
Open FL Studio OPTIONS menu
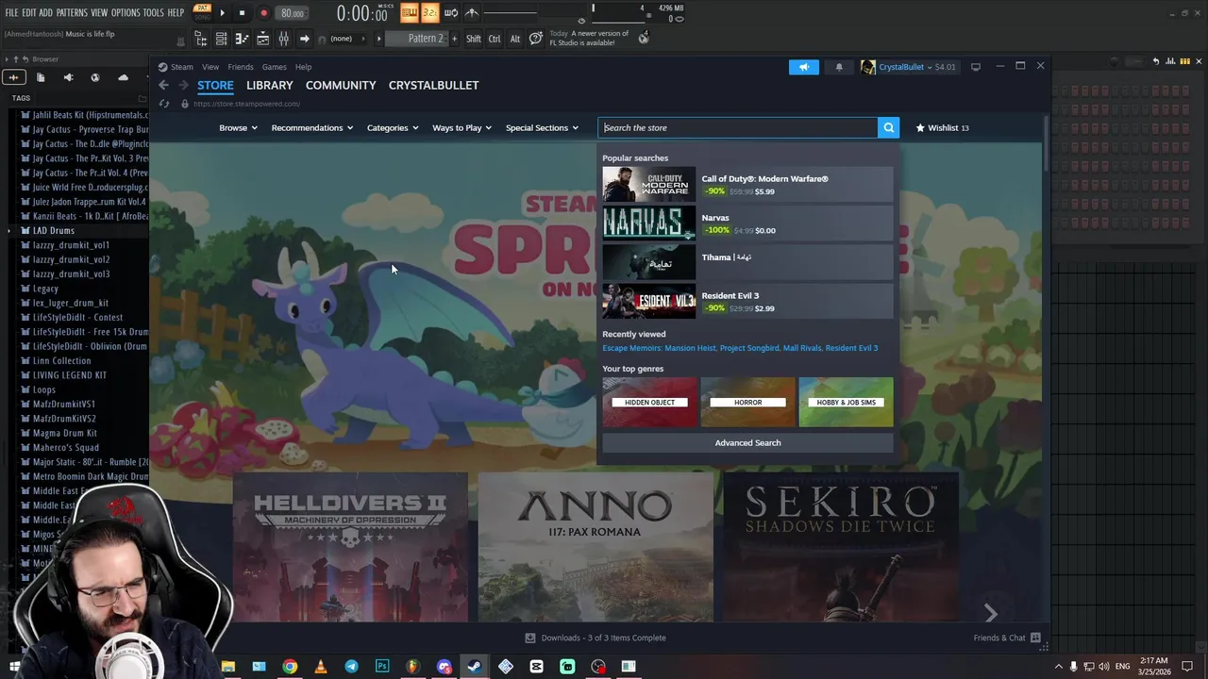tap(126, 12)
